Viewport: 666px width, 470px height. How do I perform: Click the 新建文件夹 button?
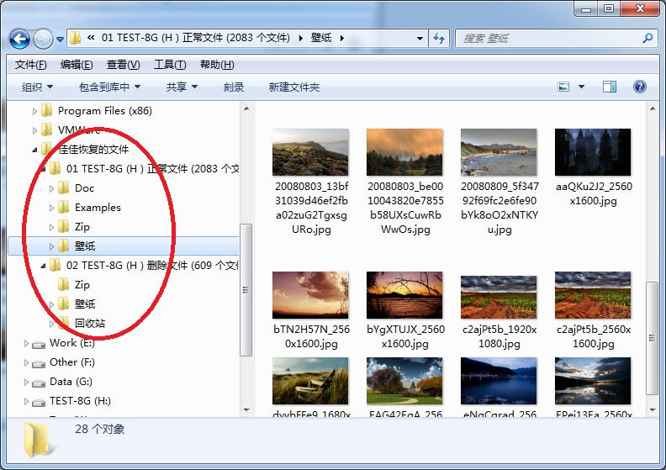(x=293, y=87)
